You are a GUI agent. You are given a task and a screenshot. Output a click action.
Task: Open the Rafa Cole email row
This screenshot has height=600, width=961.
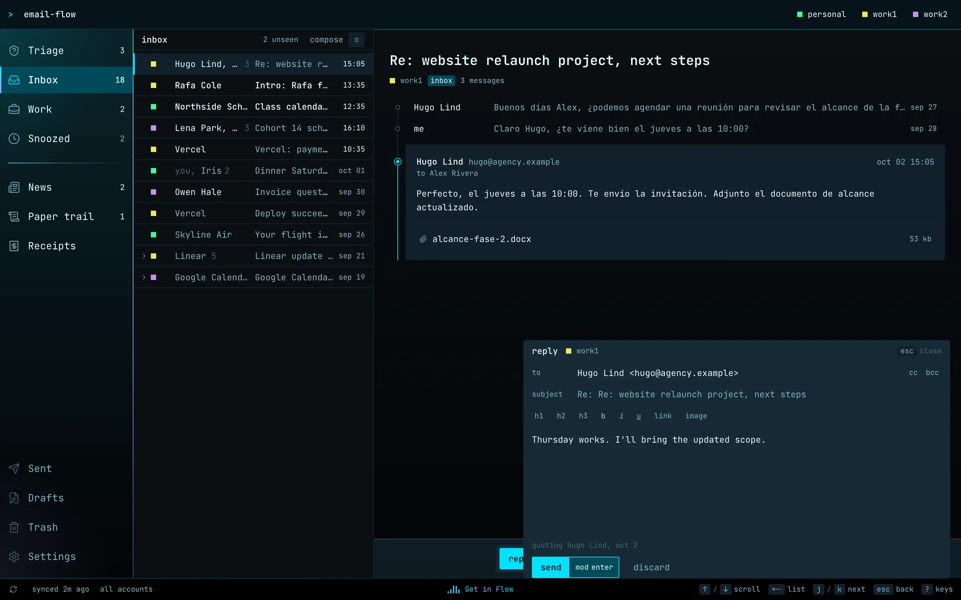254,85
